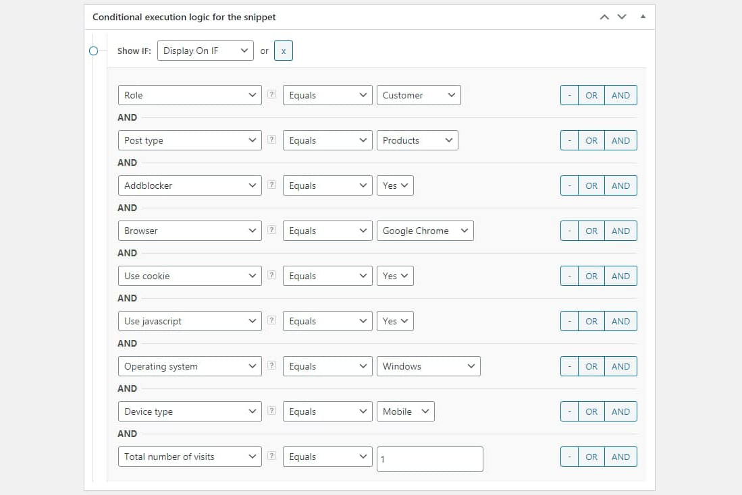Add OR condition to Use javascript row

point(591,321)
